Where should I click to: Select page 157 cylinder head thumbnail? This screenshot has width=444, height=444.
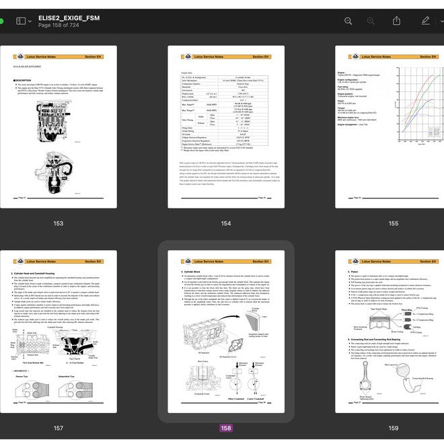pyautogui.click(x=59, y=332)
